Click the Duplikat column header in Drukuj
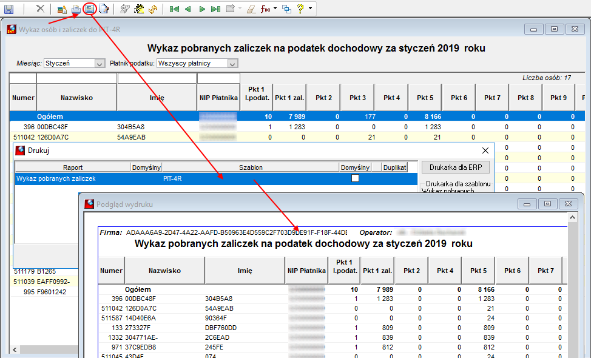591x358 pixels. click(x=394, y=167)
